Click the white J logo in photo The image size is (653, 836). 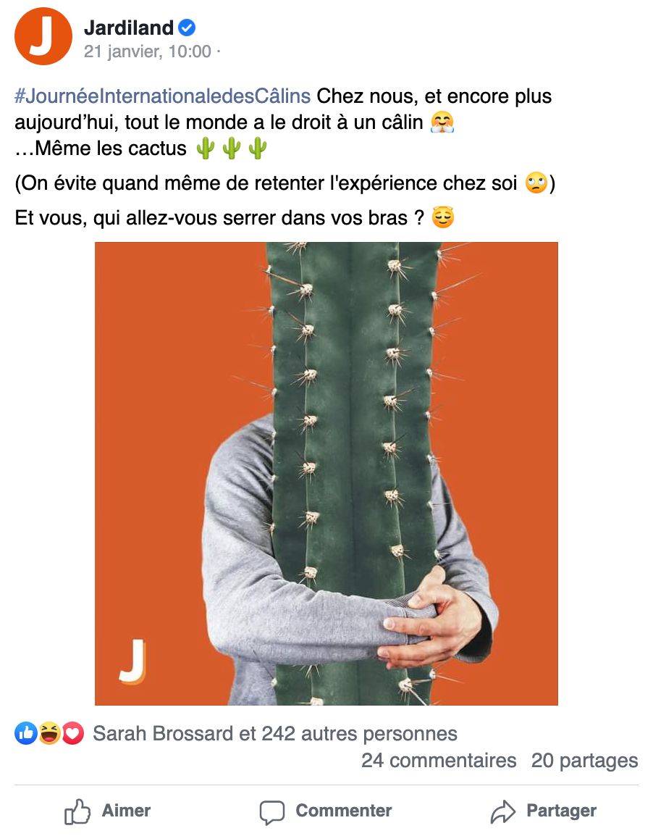132,661
